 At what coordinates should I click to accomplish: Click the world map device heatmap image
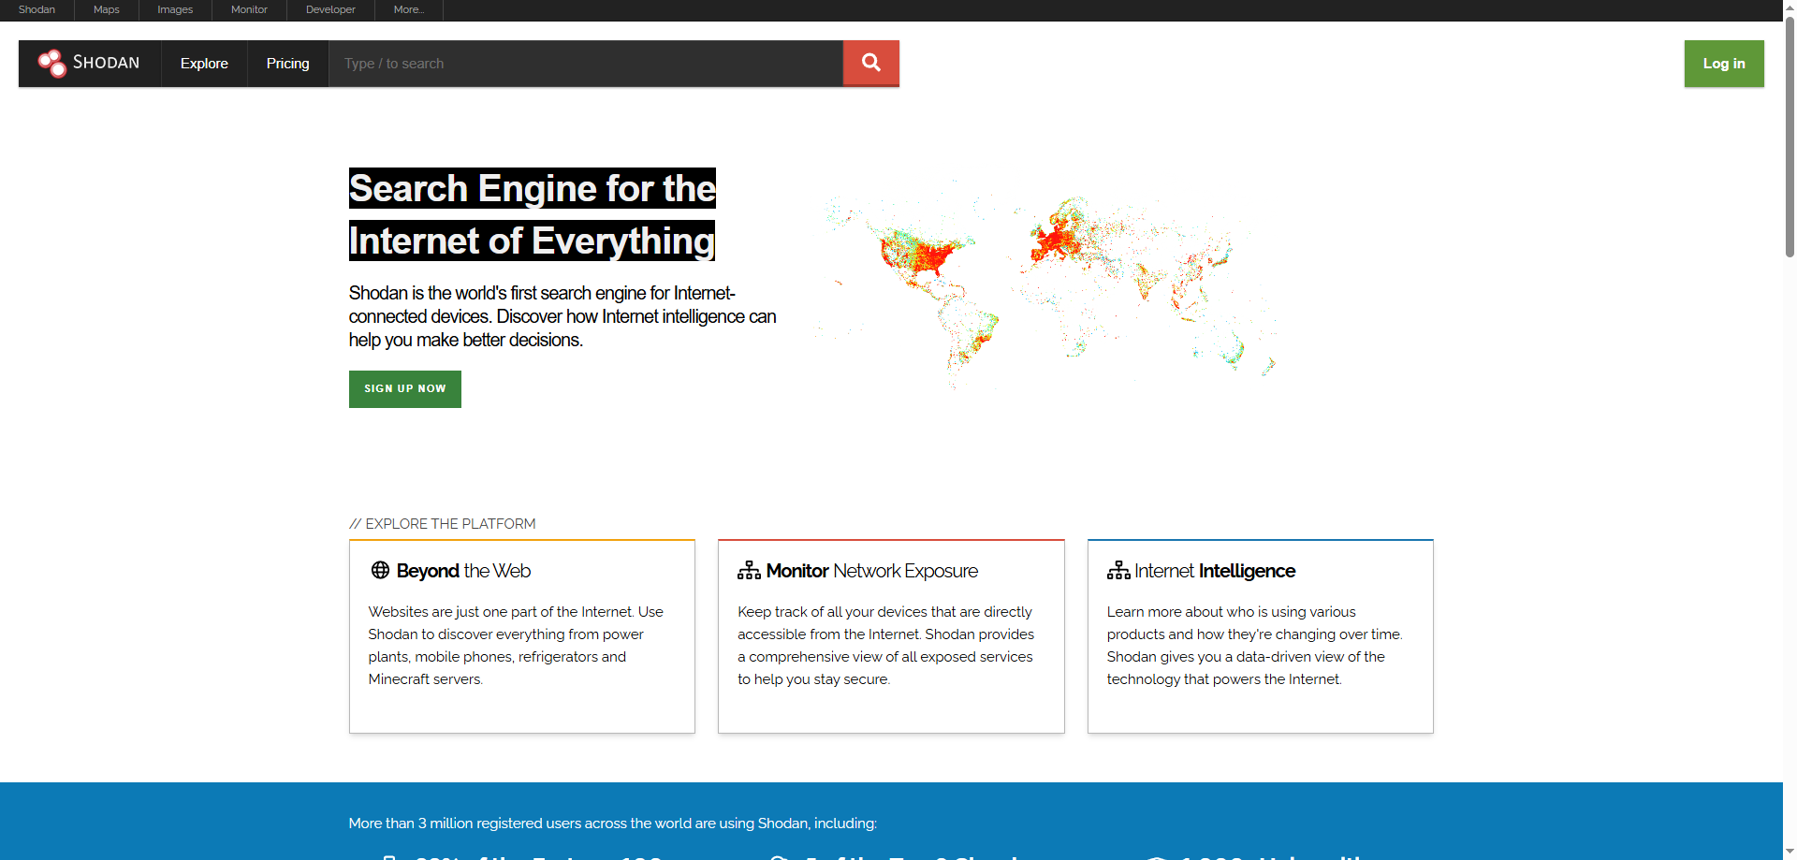point(1045,285)
